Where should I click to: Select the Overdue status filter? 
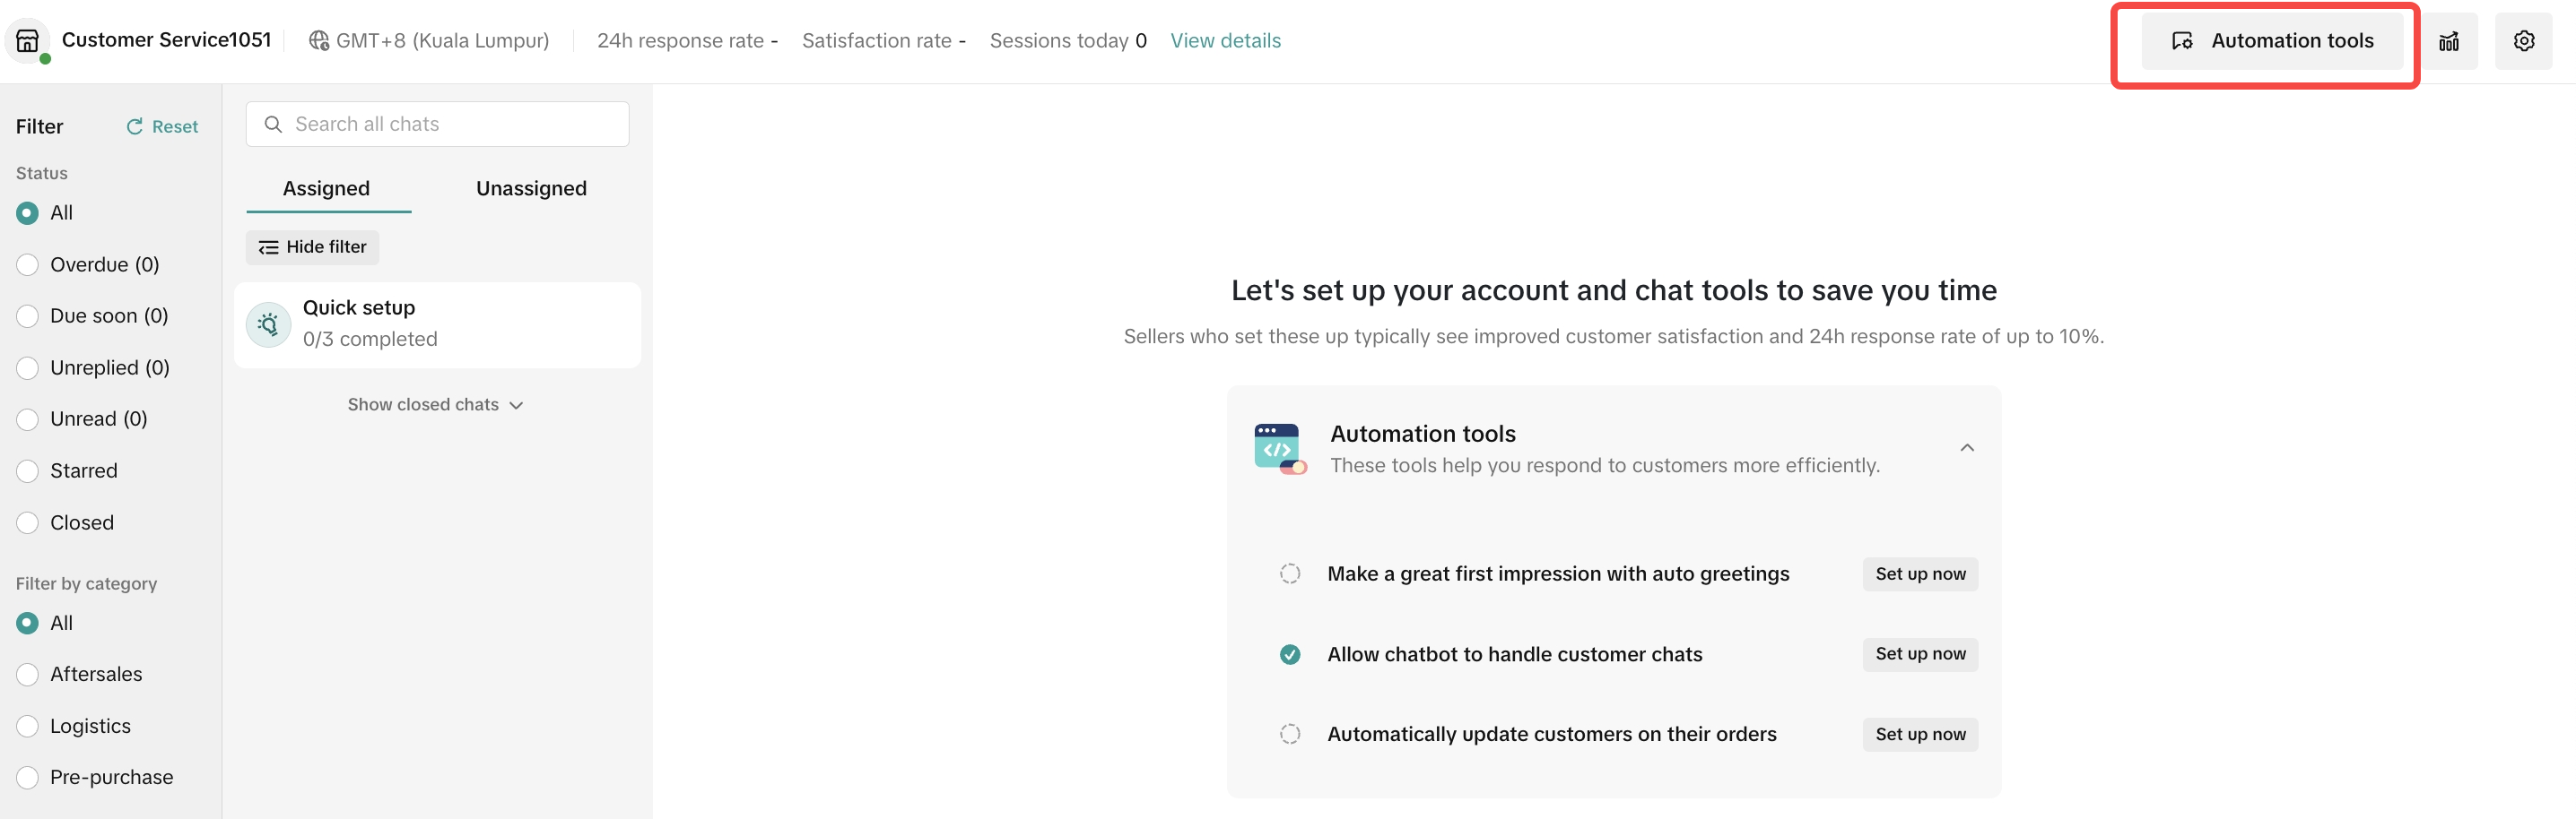[28, 264]
